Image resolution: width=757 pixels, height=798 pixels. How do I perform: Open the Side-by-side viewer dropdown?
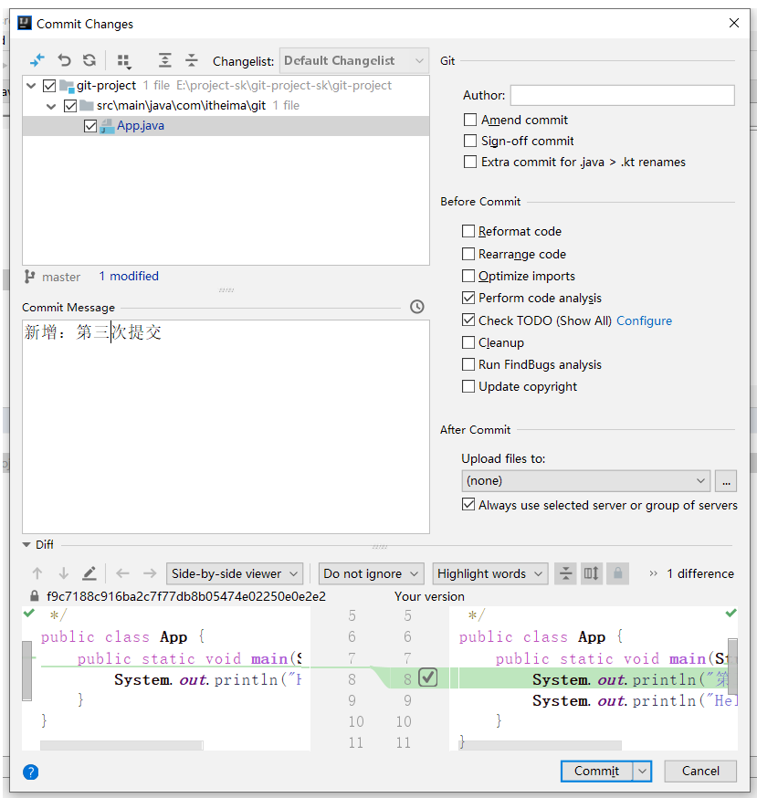tap(235, 573)
